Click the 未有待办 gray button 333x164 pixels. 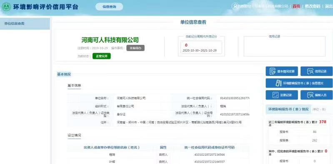click(135, 48)
